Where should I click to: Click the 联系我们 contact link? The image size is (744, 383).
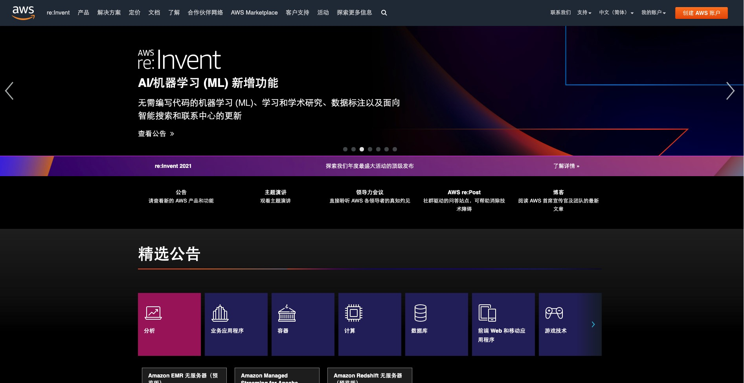coord(560,13)
